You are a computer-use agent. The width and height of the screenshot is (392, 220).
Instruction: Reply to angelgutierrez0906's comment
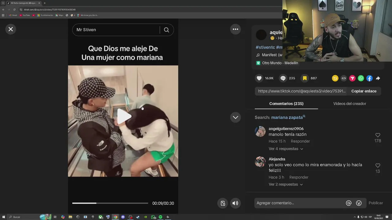click(x=300, y=141)
